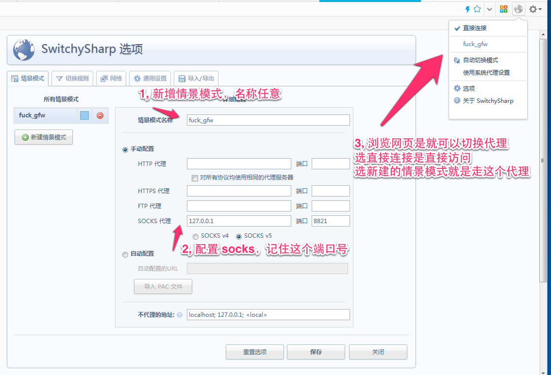The image size is (551, 375).
Task: Click the colorful grid extension icon
Action: [504, 9]
